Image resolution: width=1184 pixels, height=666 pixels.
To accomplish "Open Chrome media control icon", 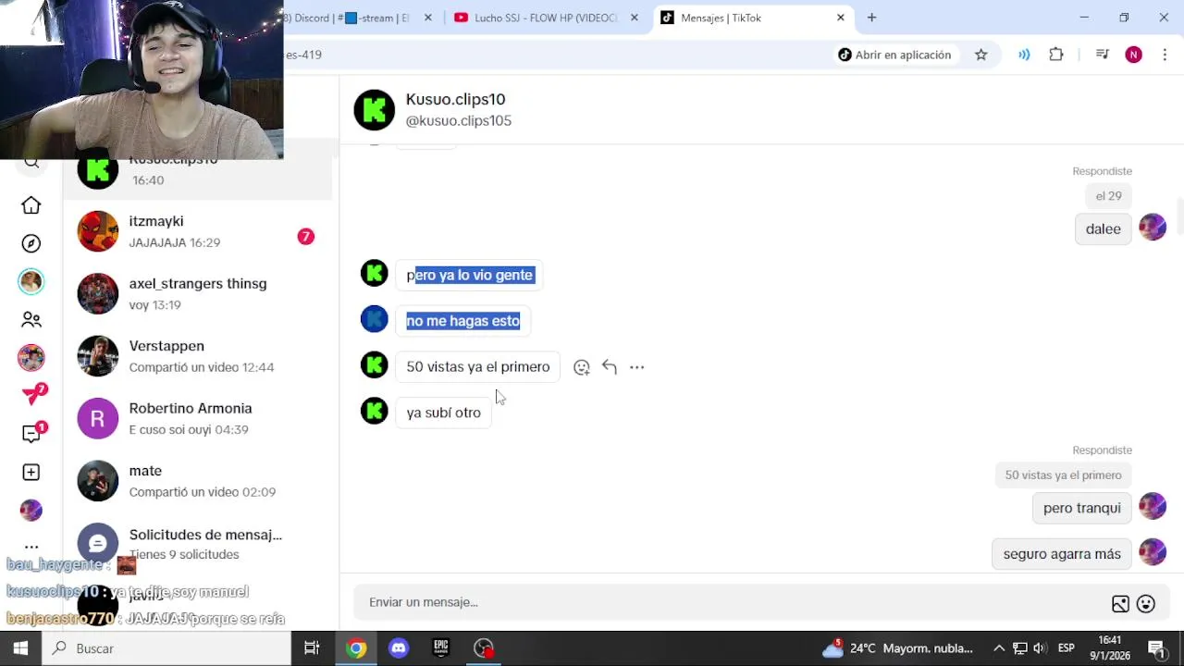I will click(1102, 55).
